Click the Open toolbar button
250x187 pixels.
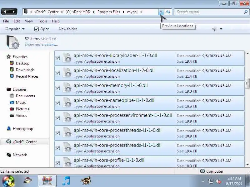(42, 29)
